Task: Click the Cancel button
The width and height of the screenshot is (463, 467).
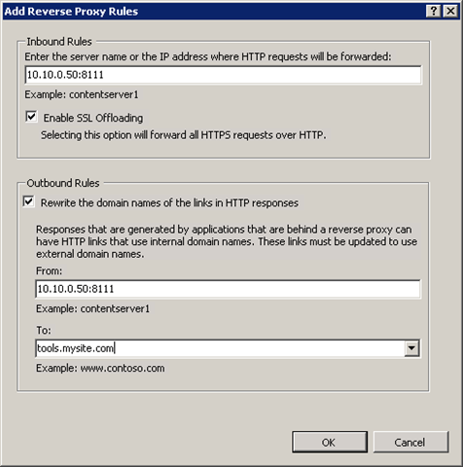Action: 410,442
